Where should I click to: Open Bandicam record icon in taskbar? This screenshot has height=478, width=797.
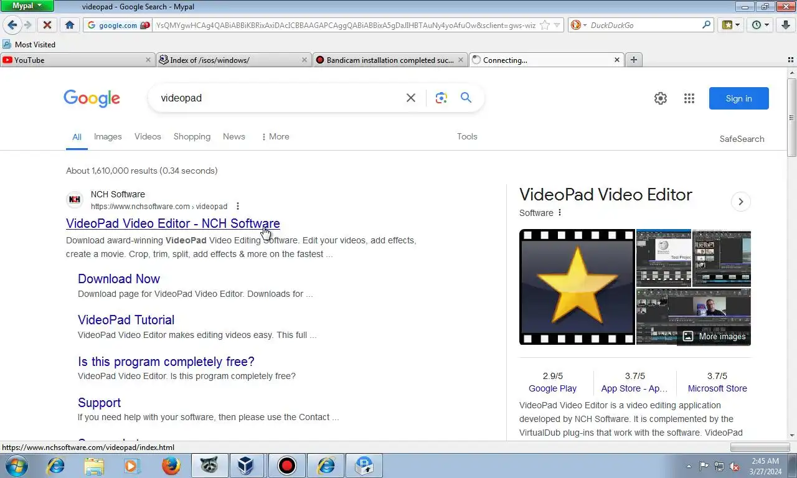click(286, 466)
